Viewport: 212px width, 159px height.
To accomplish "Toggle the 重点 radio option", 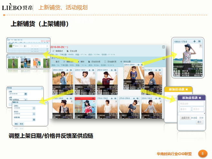I will [56, 62].
